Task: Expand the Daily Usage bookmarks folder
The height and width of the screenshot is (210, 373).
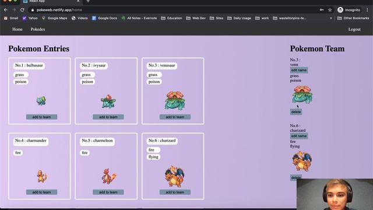Action: pyautogui.click(x=240, y=18)
